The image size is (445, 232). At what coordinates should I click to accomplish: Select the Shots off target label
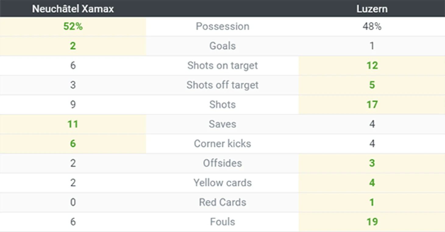coord(222,85)
